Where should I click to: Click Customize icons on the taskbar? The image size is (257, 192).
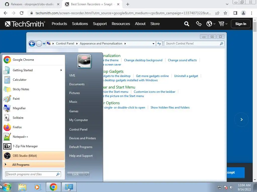(x=154, y=92)
